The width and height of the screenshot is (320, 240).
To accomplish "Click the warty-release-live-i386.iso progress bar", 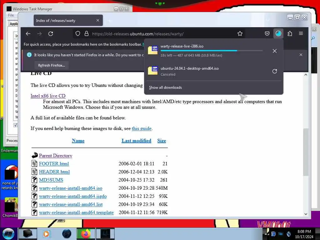I will pos(212,51).
